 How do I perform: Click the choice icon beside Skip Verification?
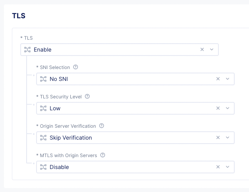(x=43, y=138)
